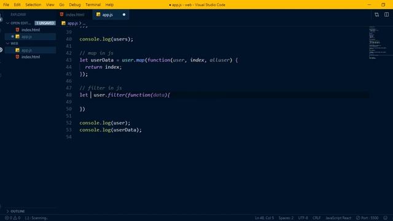Click the 1 UNSAVED badge
Image resolution: width=393 pixels, height=221 pixels.
[x=45, y=23]
